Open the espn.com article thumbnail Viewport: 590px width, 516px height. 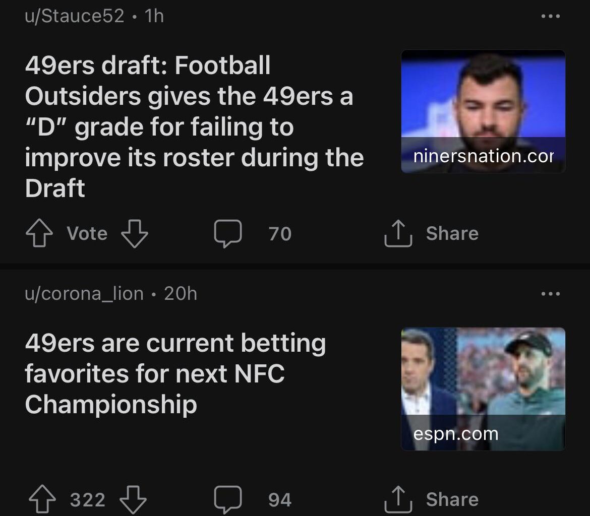483,389
